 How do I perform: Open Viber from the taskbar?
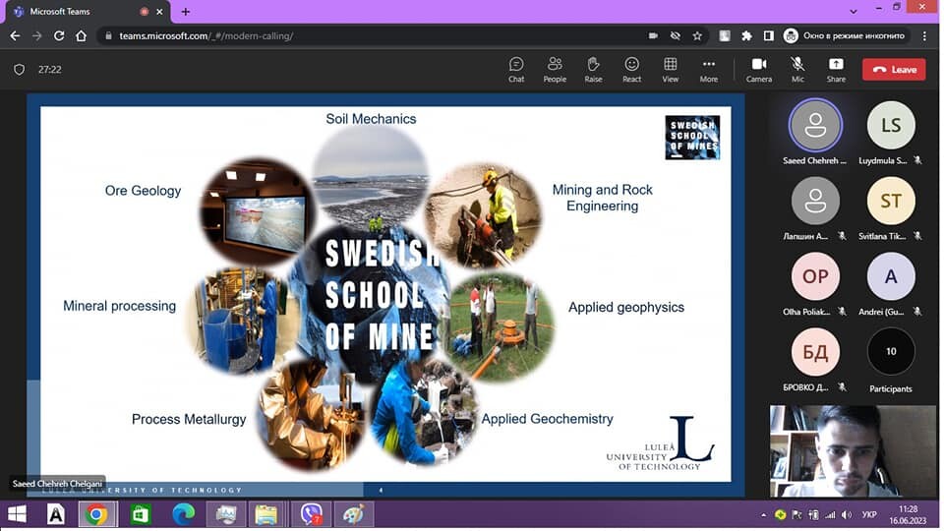tap(311, 514)
